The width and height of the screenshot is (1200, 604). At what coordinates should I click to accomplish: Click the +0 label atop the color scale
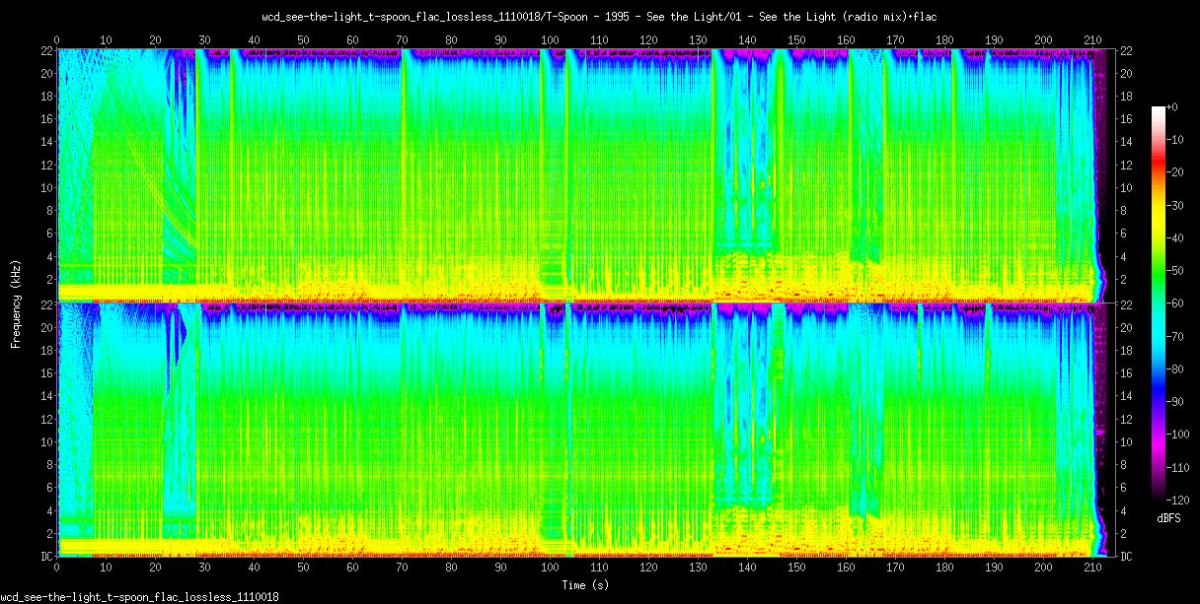click(x=1172, y=106)
